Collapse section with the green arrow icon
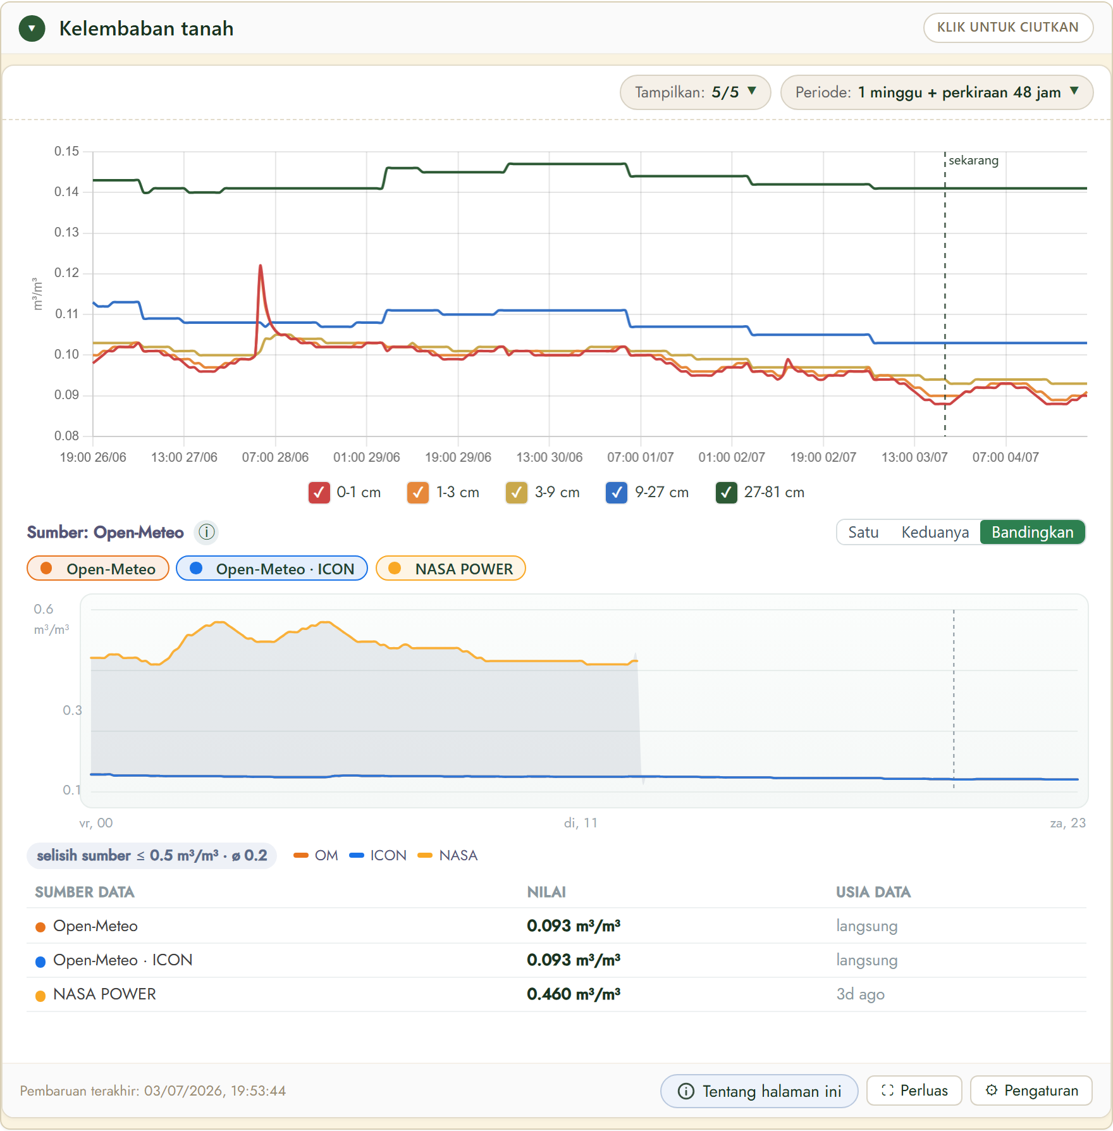This screenshot has height=1131, width=1113. (32, 28)
